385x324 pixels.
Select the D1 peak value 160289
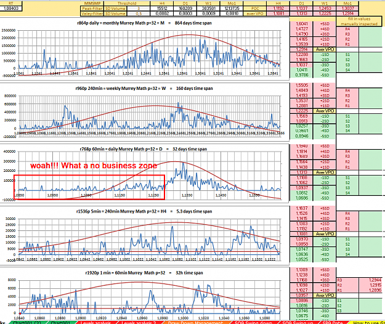pyautogui.click(x=185, y=9)
